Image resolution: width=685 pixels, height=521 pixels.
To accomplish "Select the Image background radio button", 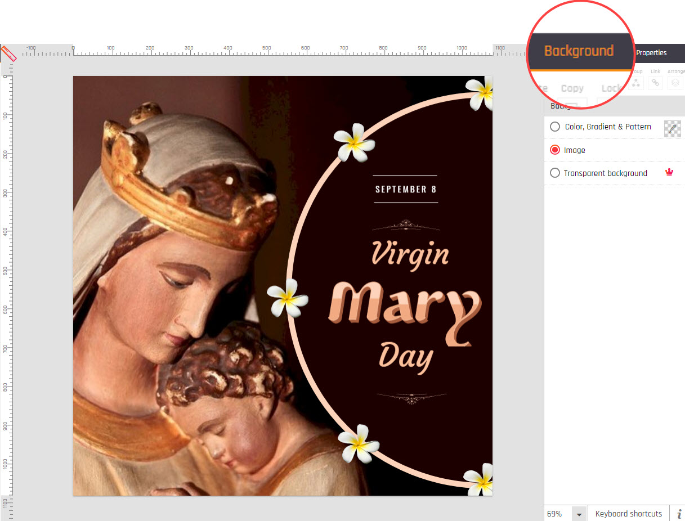I will [x=555, y=150].
